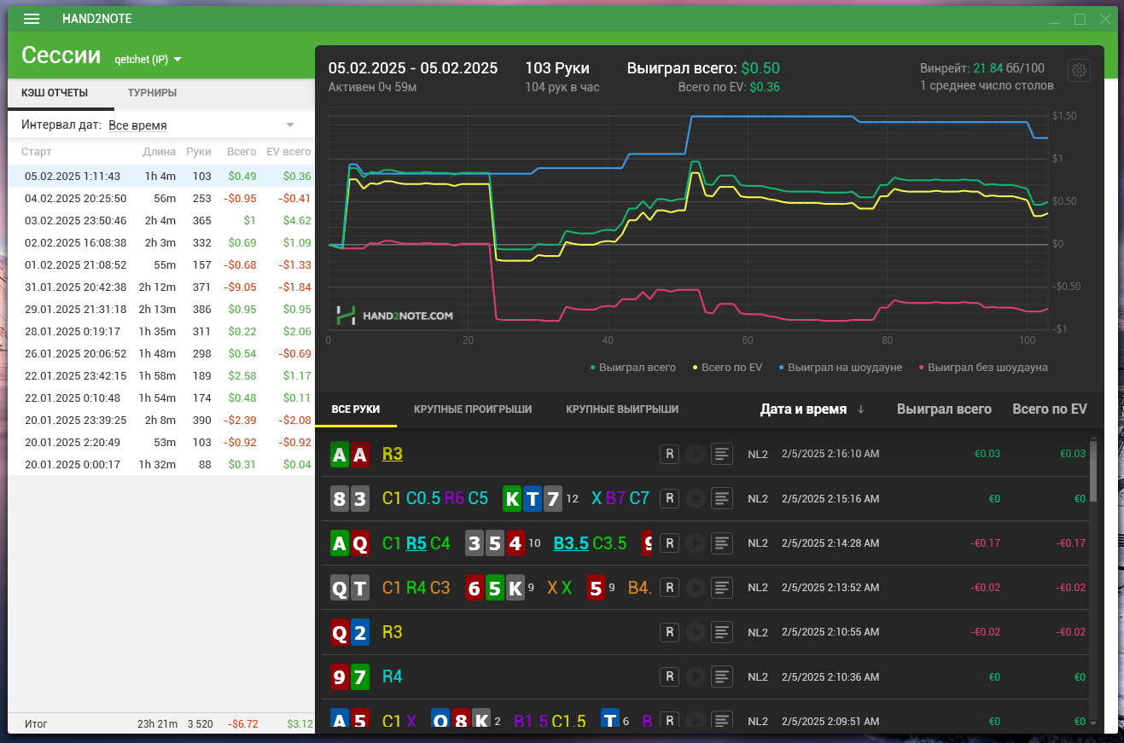Sort hands by the Выиграл всего hands-list column header

944,409
